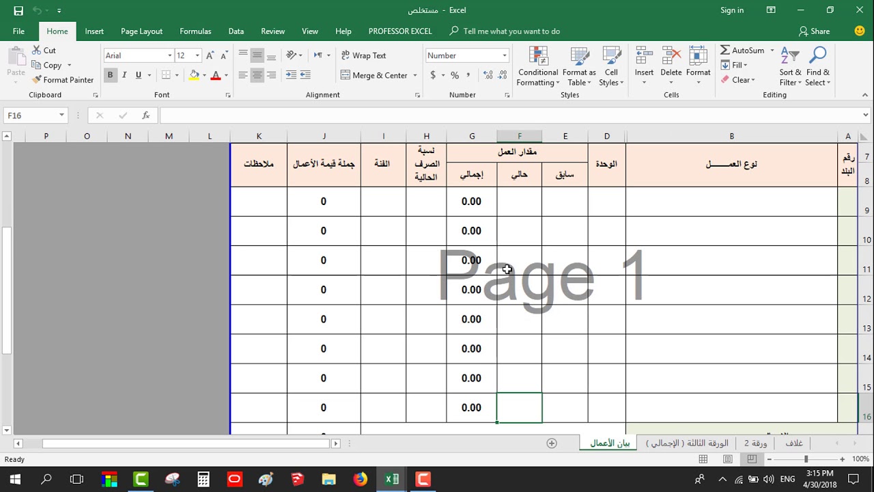Switch to Page Break Preview in the status bar
Viewport: 874px width, 492px height.
tap(752, 459)
